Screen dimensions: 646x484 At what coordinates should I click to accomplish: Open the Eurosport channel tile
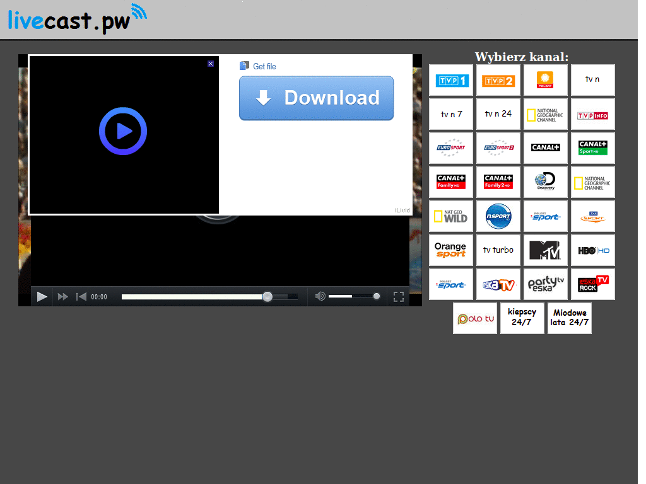click(451, 148)
